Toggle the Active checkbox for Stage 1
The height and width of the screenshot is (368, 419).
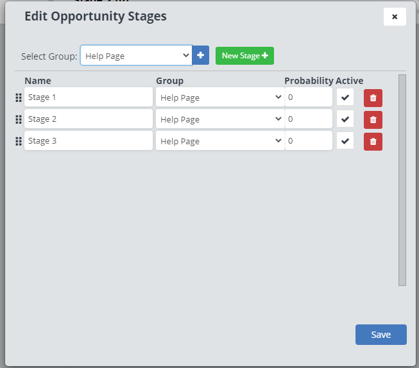[x=345, y=97]
